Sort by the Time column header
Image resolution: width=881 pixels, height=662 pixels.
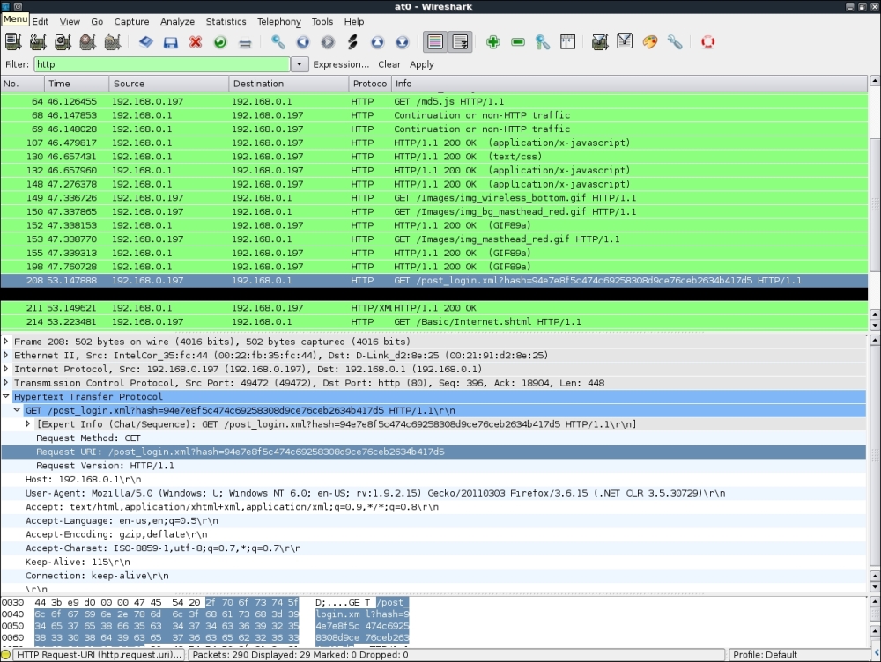pos(77,84)
